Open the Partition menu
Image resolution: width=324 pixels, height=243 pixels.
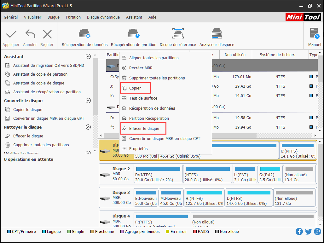coord(73,17)
